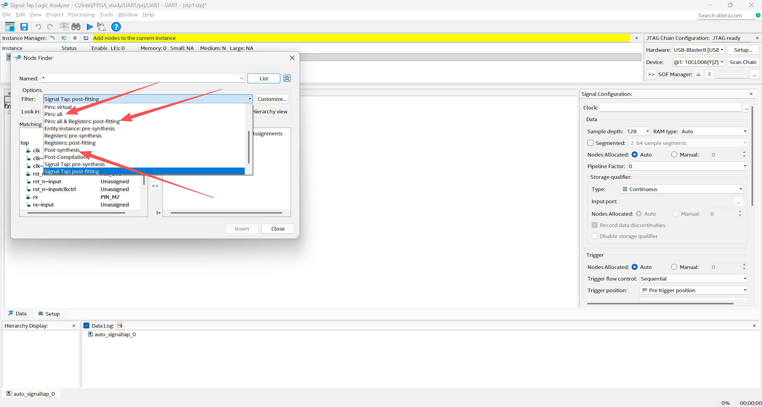Click the filter dropdown list scrollbar
This screenshot has height=407, width=762.
[249, 147]
